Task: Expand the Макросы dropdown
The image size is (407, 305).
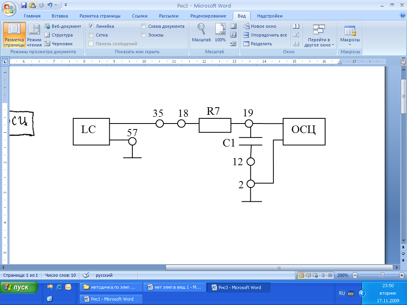Action: point(350,35)
